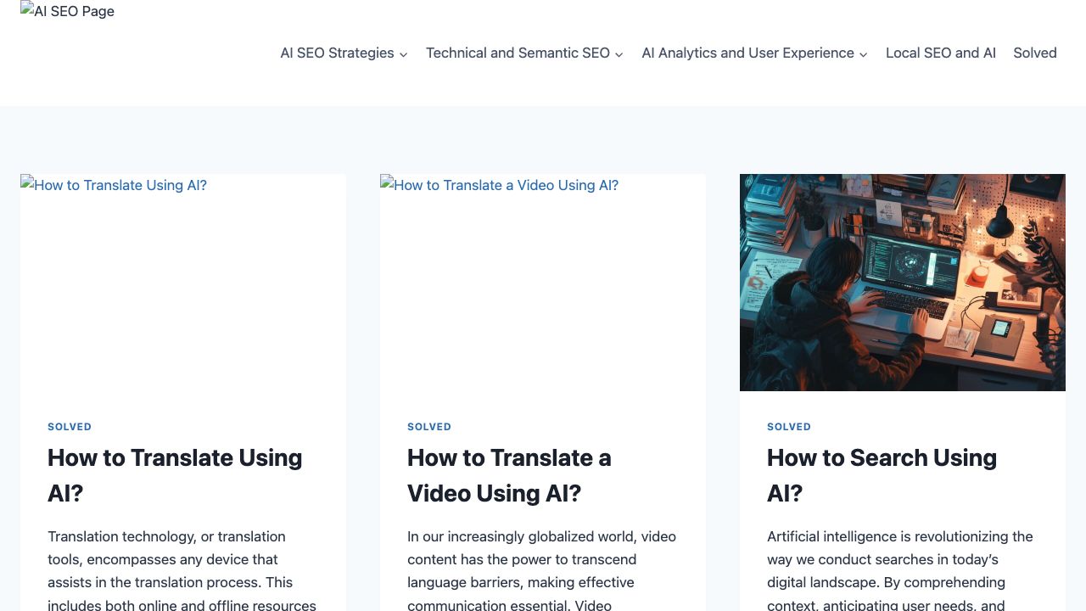Screen dimensions: 1086x611
Task: Click the excerpt starting with Translation technology
Action: pyautogui.click(x=182, y=570)
